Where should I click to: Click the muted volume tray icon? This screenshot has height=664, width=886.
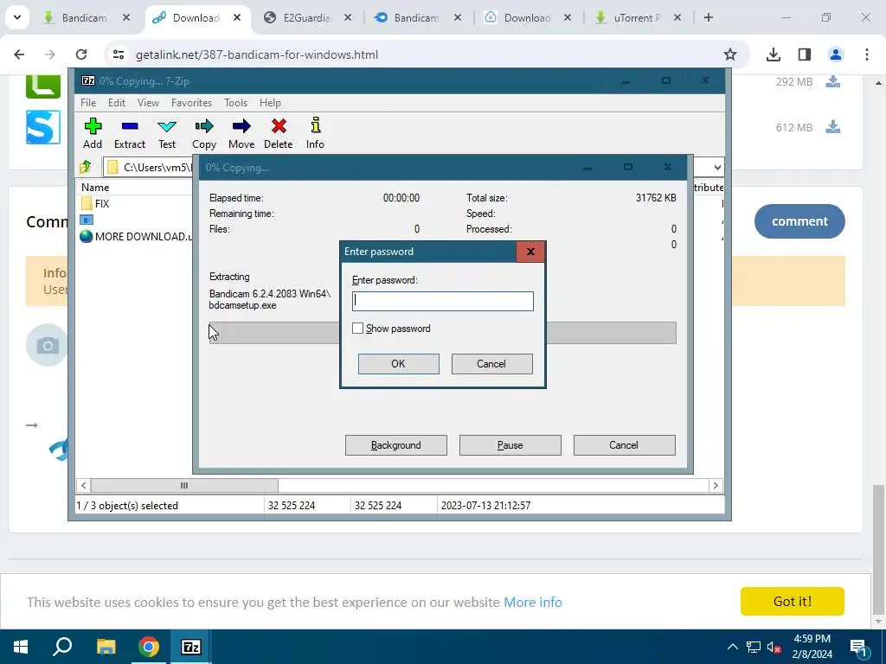774,647
